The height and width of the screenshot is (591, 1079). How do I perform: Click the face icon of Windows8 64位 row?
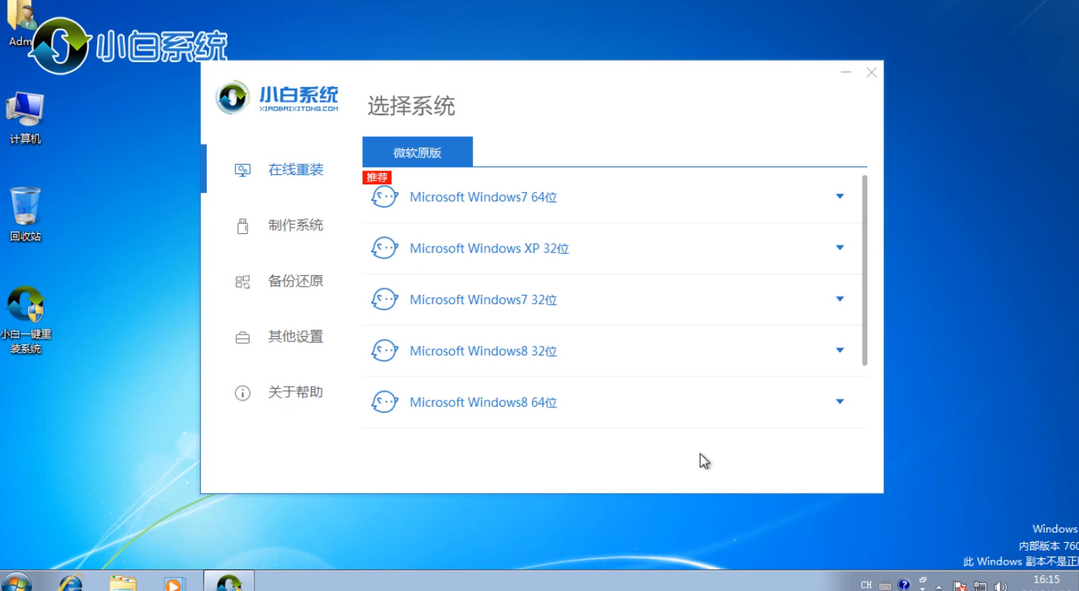click(x=384, y=402)
